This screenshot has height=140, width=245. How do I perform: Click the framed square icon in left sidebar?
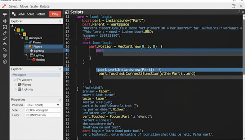click(x=5, y=27)
